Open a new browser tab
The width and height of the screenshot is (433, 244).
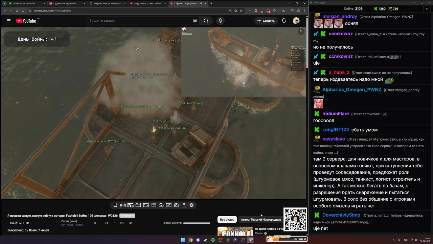211,3
